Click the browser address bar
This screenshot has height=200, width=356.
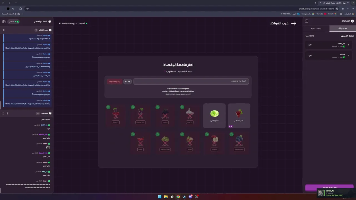click(182, 9)
